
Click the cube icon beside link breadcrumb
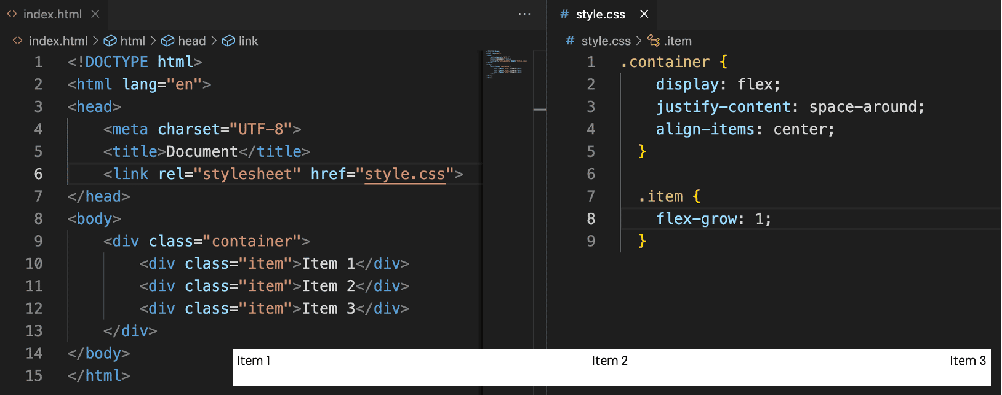pyautogui.click(x=228, y=41)
